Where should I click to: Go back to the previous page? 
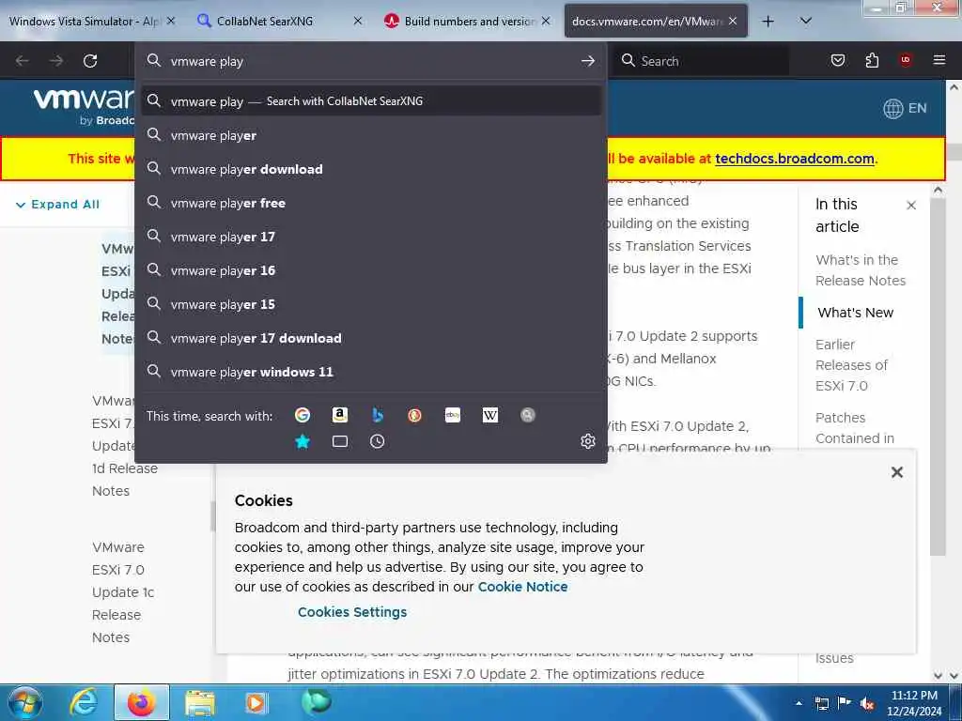(x=23, y=61)
